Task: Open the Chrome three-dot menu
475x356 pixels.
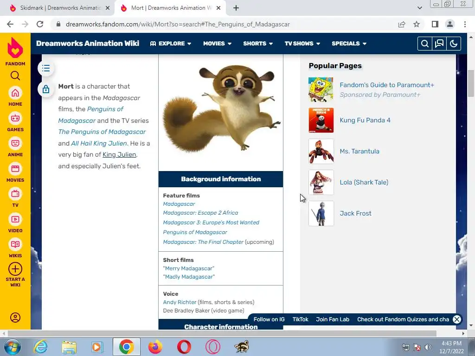Action: pyautogui.click(x=465, y=24)
